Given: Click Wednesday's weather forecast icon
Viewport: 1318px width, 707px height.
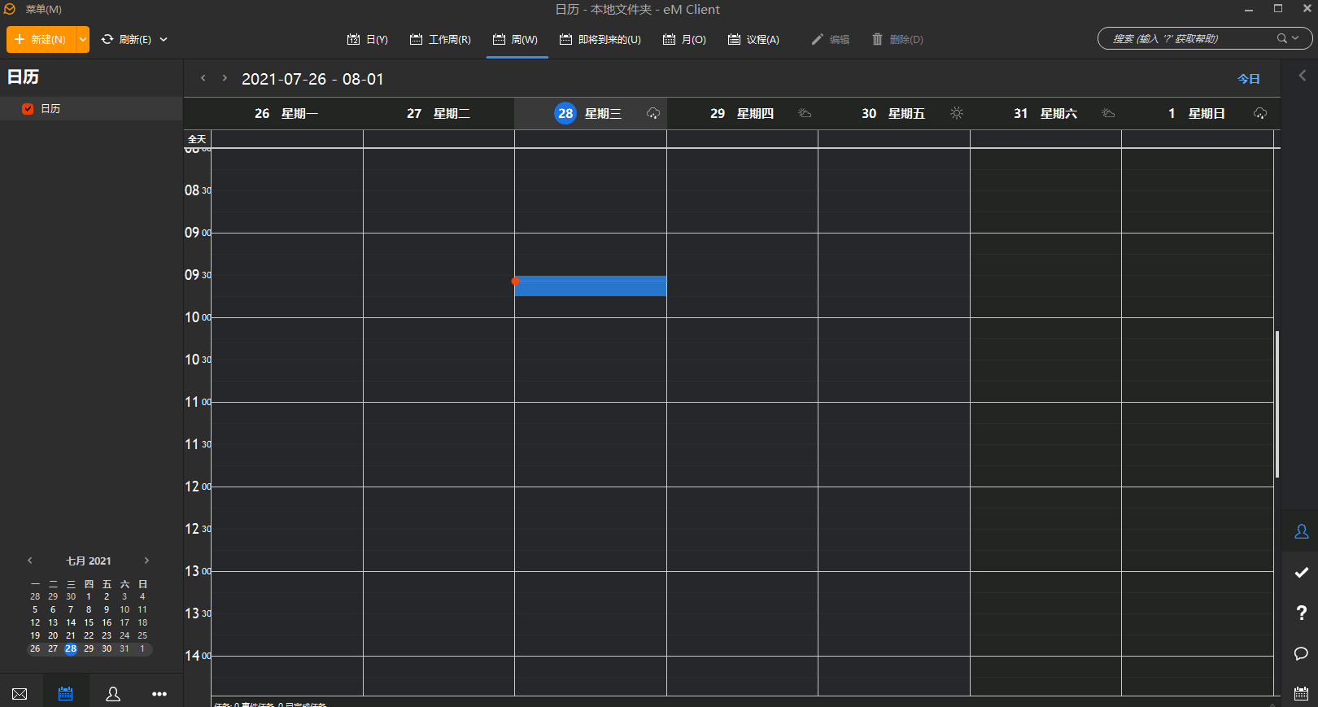Looking at the screenshot, I should [x=652, y=113].
